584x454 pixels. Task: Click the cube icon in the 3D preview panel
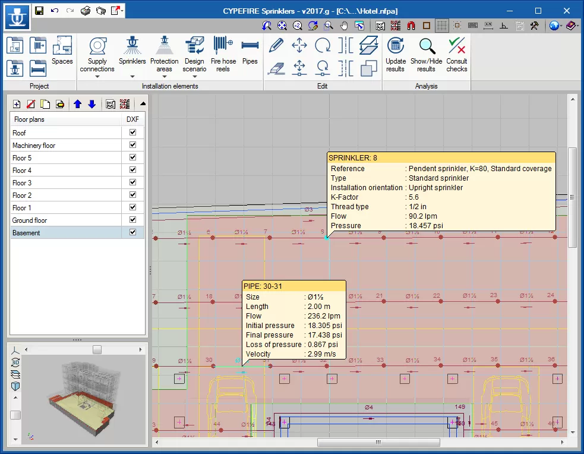(x=15, y=386)
